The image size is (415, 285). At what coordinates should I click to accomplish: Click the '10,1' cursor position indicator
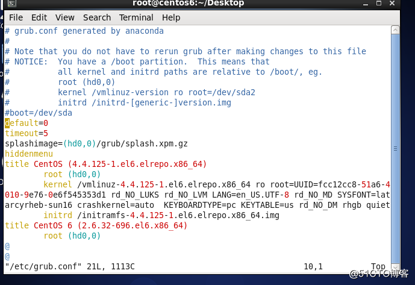313,266
